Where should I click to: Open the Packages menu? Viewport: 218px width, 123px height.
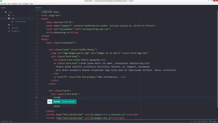(x=26, y=4)
